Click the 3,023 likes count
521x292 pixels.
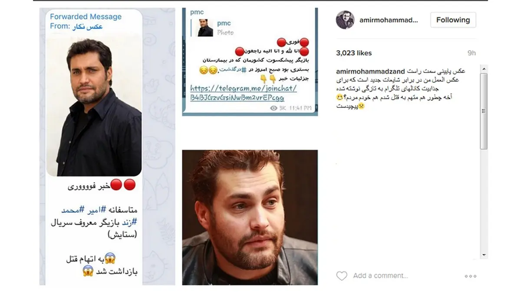(354, 53)
